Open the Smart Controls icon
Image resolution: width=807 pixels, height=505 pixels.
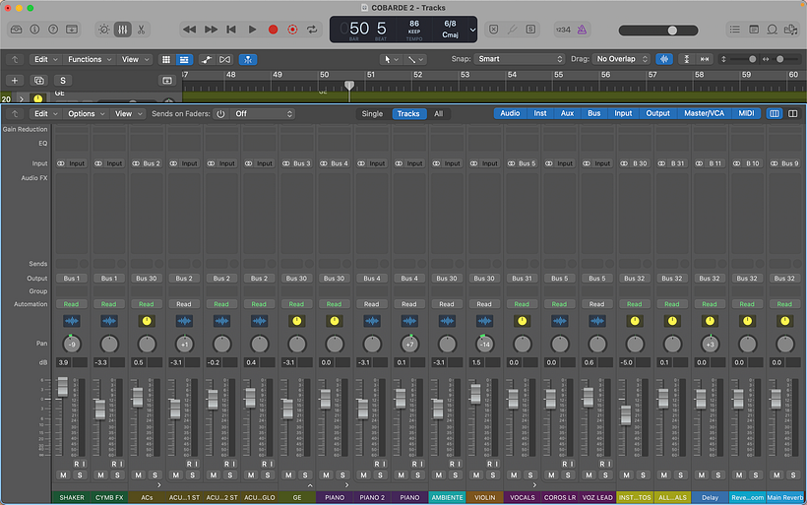click(104, 30)
